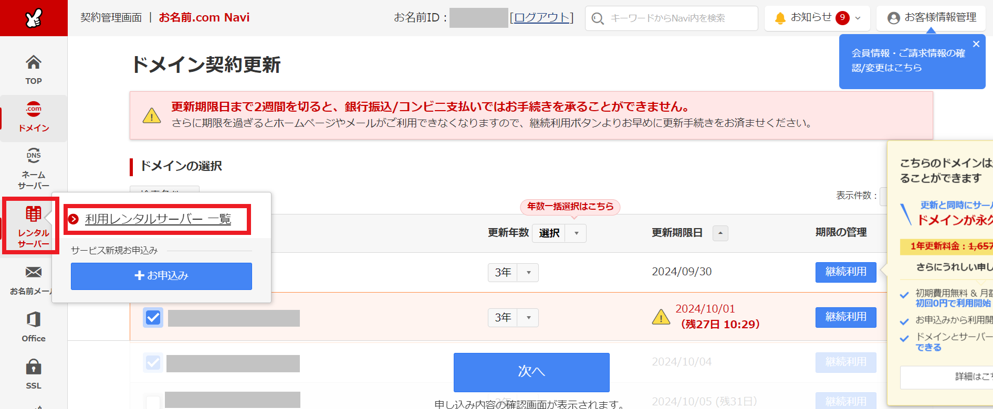Click 継続利用 for the 2024/09/30 row
The width and height of the screenshot is (993, 409).
pos(846,272)
